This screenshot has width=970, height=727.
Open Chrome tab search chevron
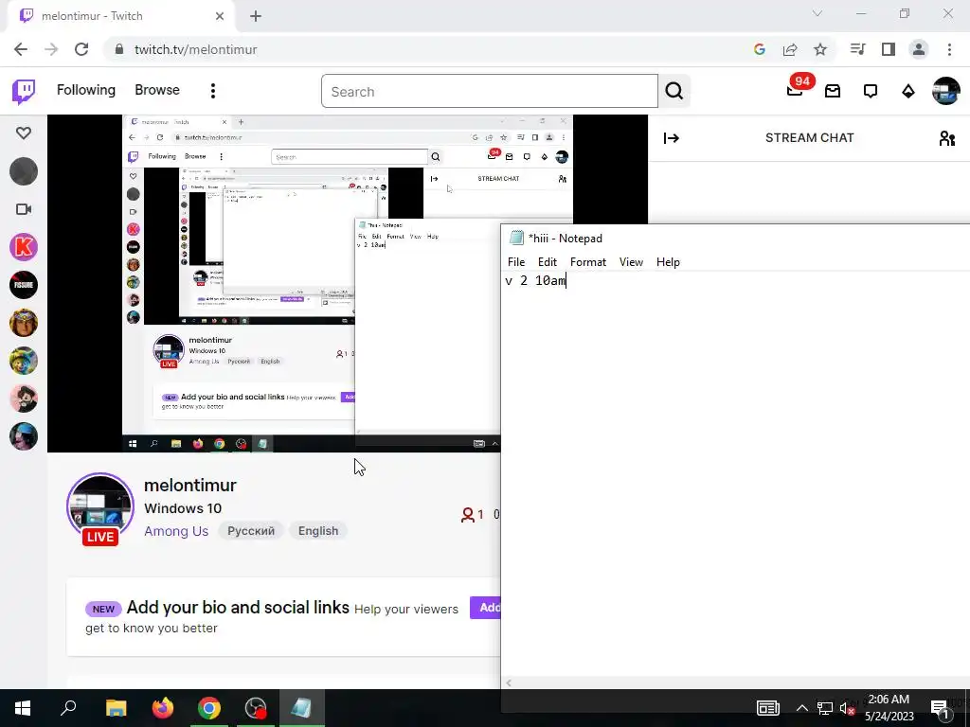[x=817, y=13]
